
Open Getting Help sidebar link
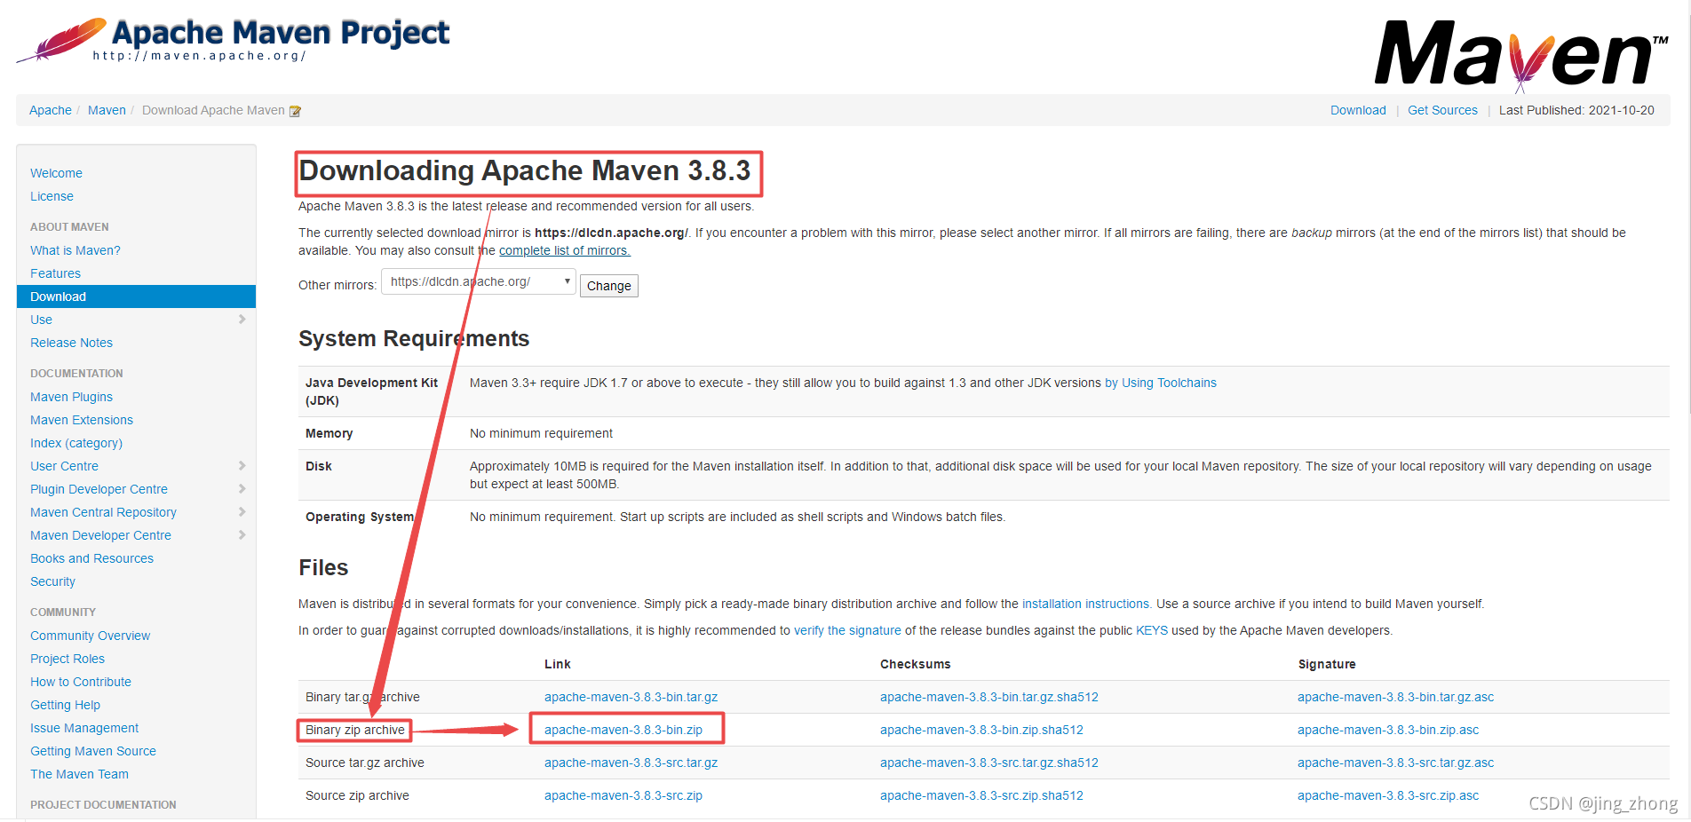pos(65,705)
